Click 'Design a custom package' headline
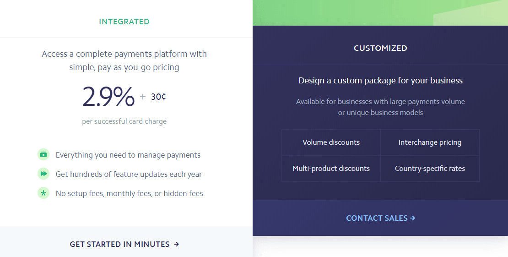Image resolution: width=508 pixels, height=257 pixels. (x=380, y=81)
